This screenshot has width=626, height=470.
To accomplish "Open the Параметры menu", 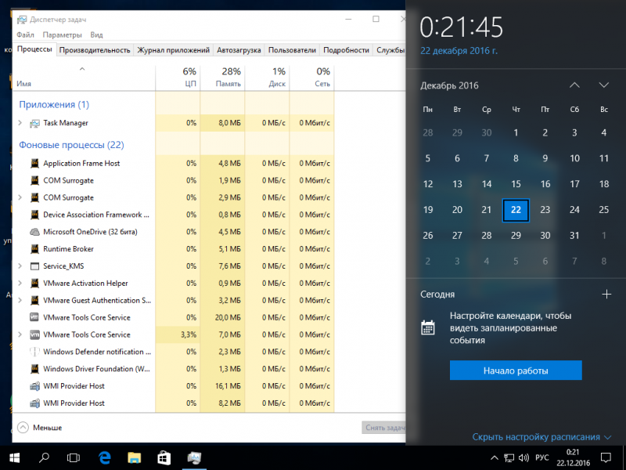I will [x=63, y=34].
